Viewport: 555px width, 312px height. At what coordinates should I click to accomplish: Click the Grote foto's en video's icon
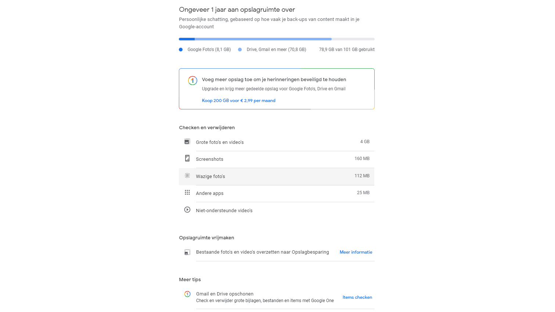pos(187,142)
